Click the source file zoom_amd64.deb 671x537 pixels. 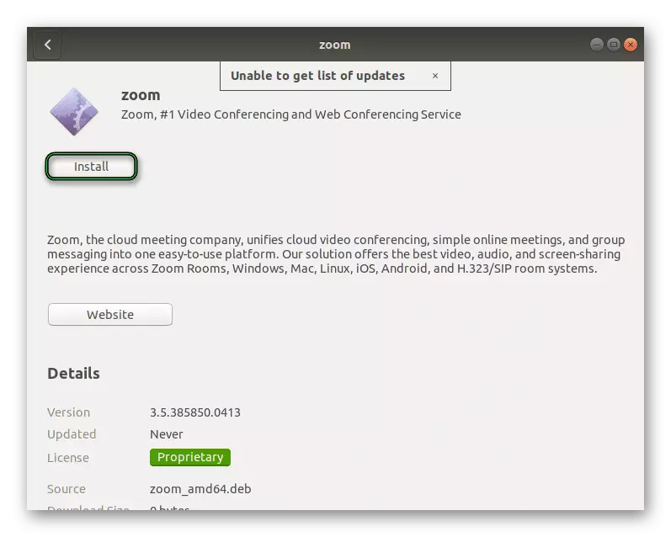click(x=200, y=489)
